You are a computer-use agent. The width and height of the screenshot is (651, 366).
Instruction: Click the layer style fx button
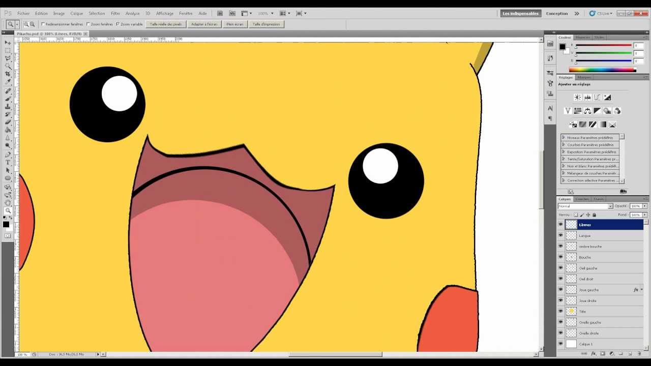click(593, 353)
